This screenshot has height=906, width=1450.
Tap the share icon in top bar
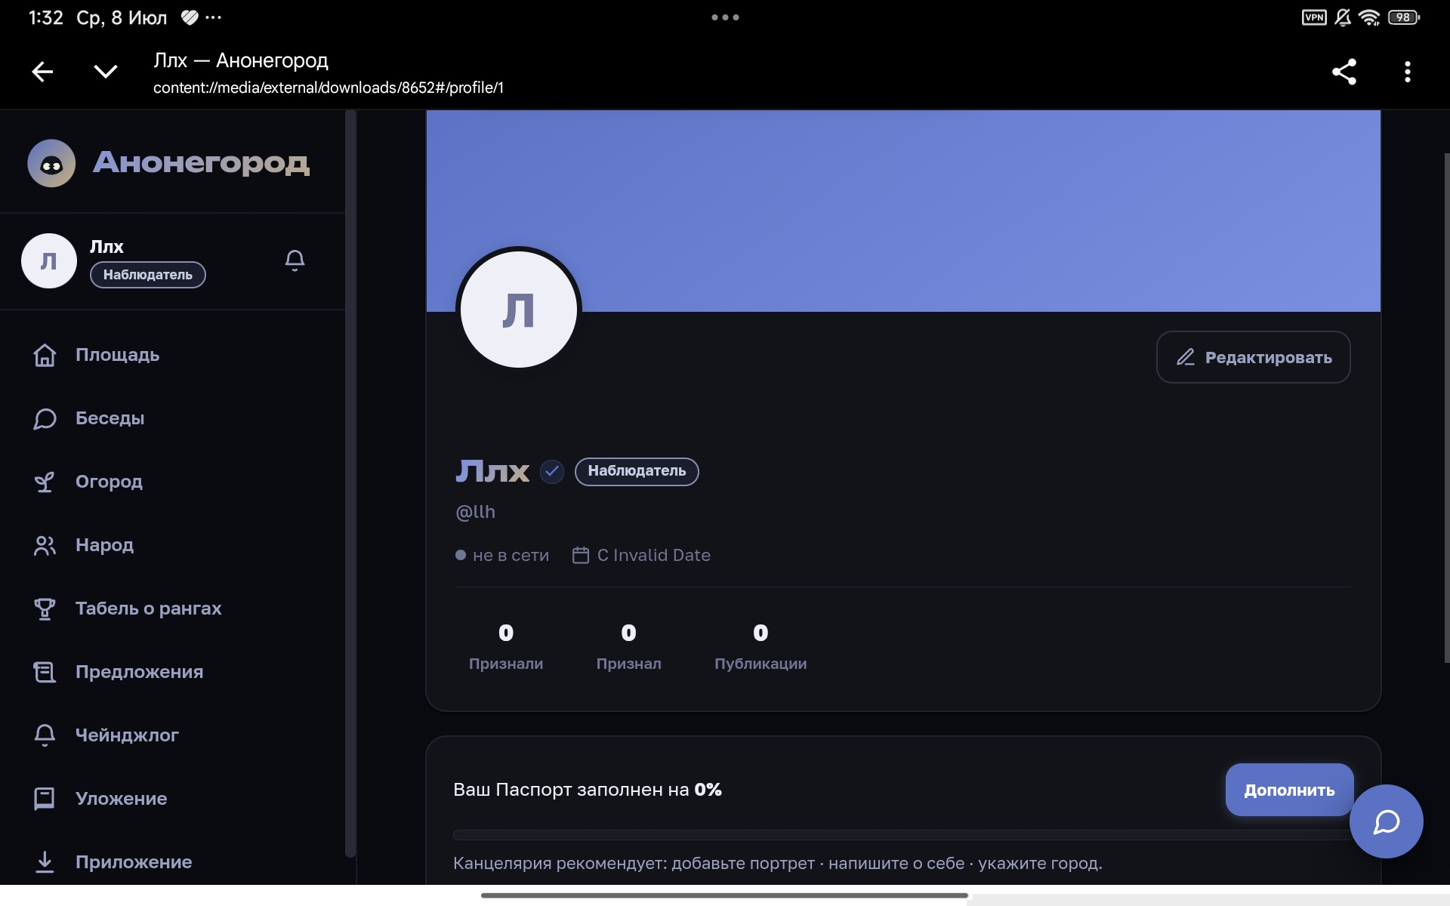point(1344,72)
